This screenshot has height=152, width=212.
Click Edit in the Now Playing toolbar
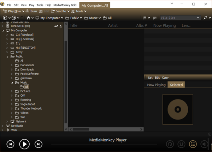tap(157, 78)
